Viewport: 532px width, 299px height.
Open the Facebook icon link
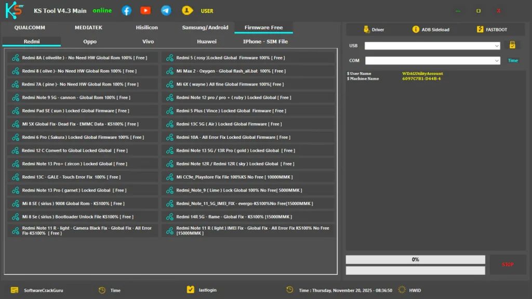pos(126,10)
